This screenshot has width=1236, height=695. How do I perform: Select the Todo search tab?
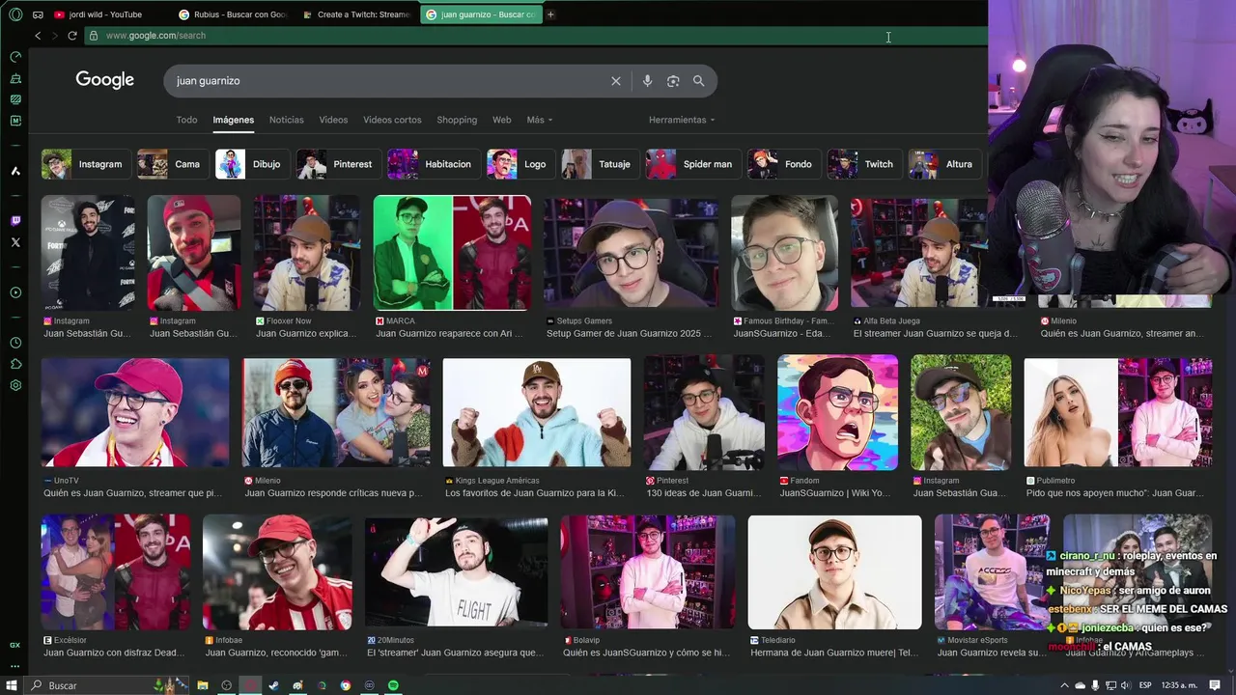(x=186, y=120)
